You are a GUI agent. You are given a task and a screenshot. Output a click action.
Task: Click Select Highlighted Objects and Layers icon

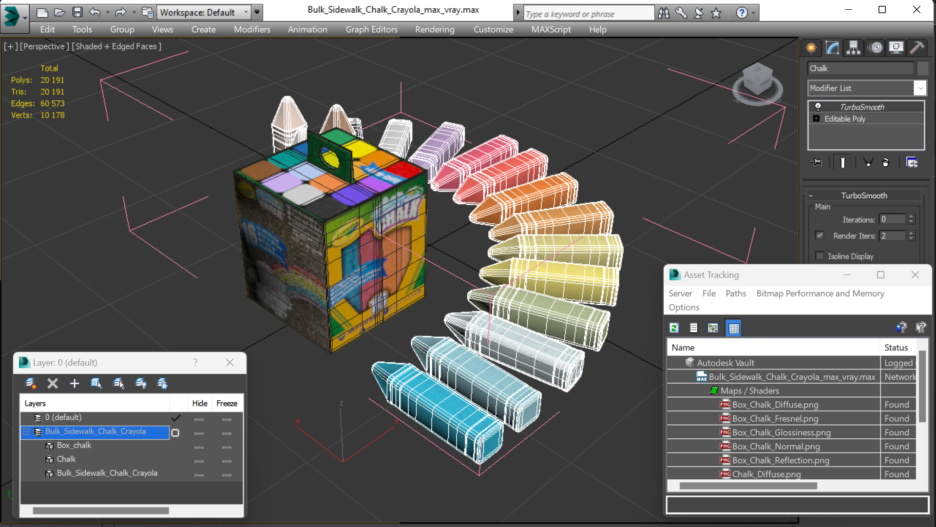[96, 384]
